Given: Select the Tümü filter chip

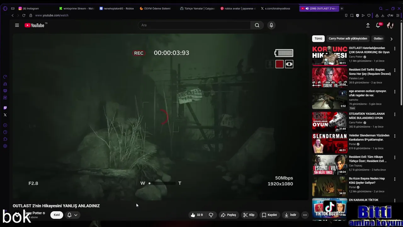Looking at the screenshot, I should [x=318, y=38].
